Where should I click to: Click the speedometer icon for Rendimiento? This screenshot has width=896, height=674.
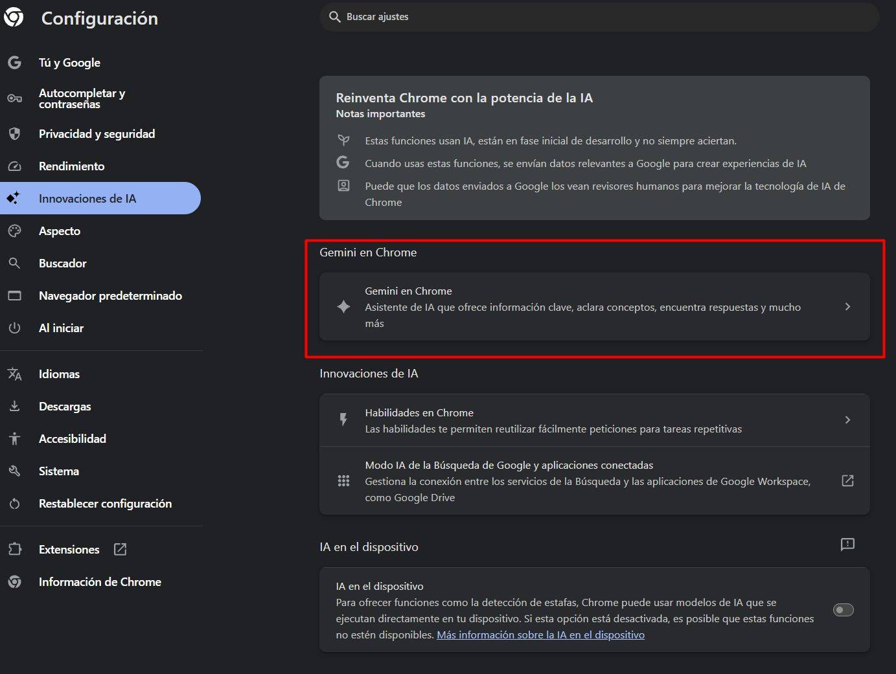(x=14, y=166)
